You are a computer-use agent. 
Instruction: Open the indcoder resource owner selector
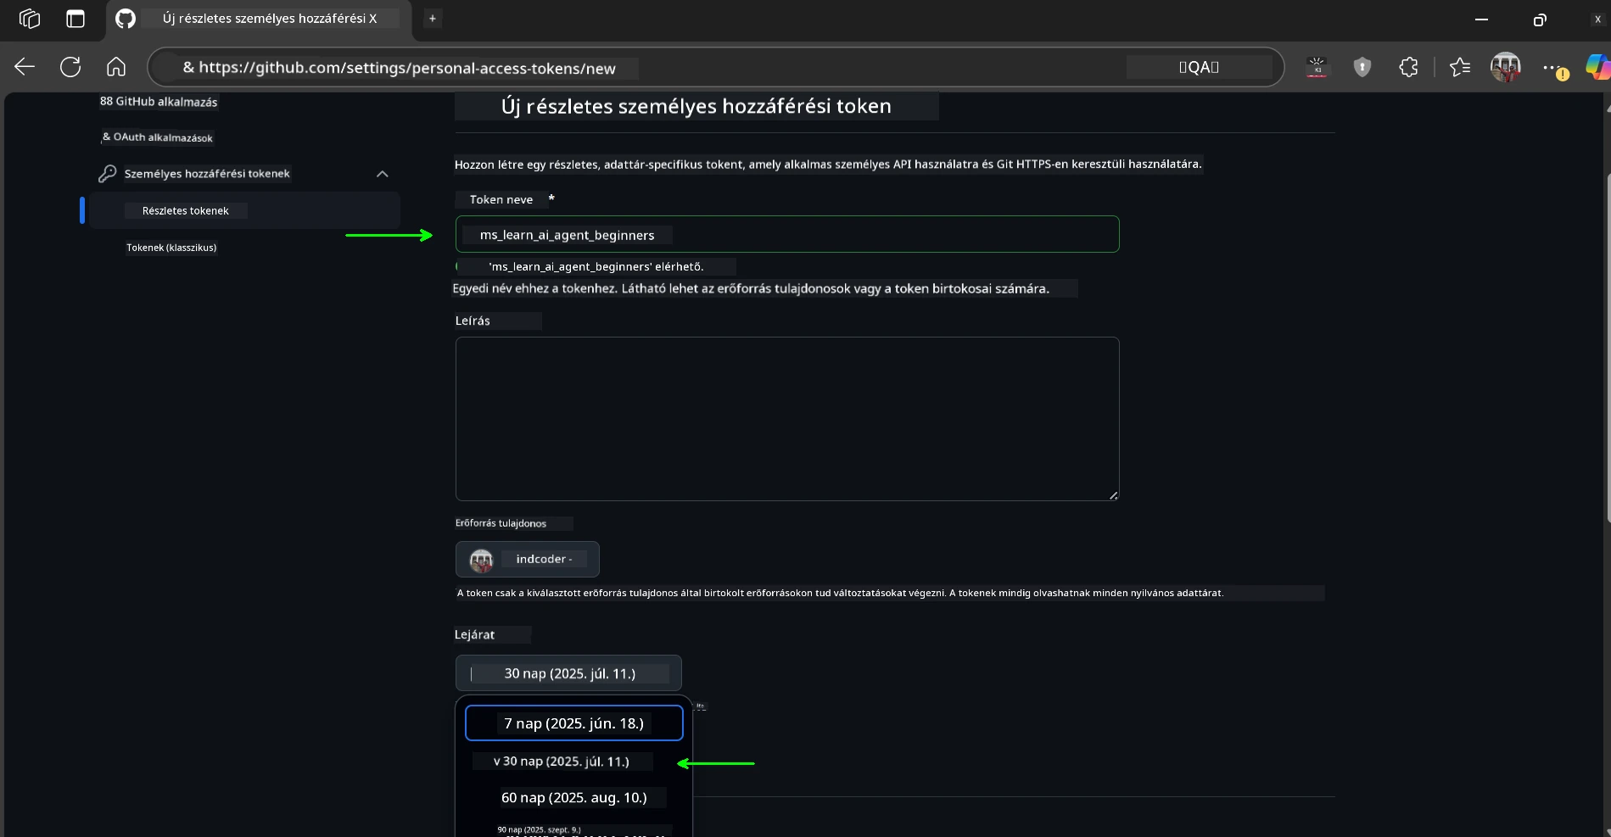tap(527, 559)
